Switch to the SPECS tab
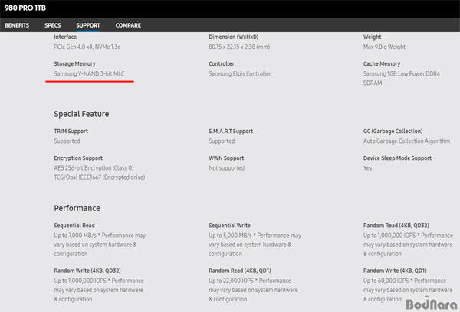460x312 pixels. click(52, 25)
